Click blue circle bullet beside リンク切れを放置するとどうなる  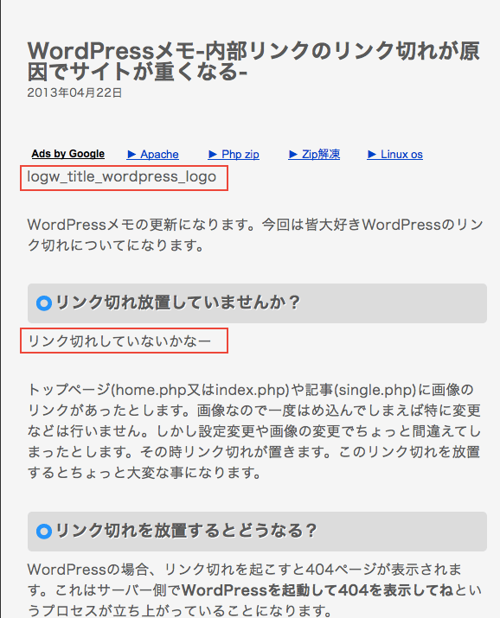(x=44, y=532)
